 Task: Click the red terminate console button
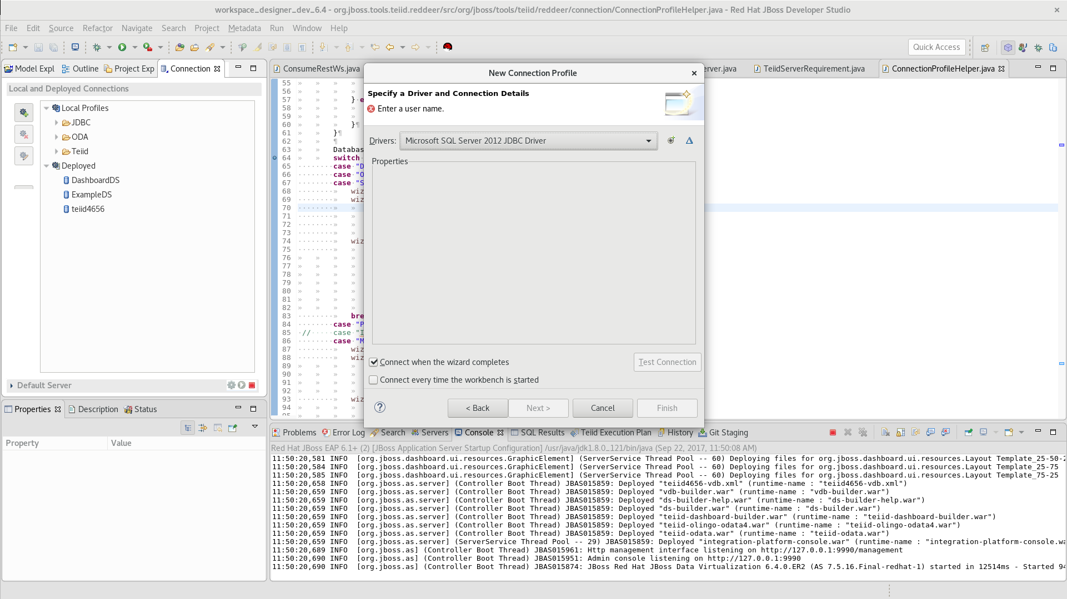[833, 433]
